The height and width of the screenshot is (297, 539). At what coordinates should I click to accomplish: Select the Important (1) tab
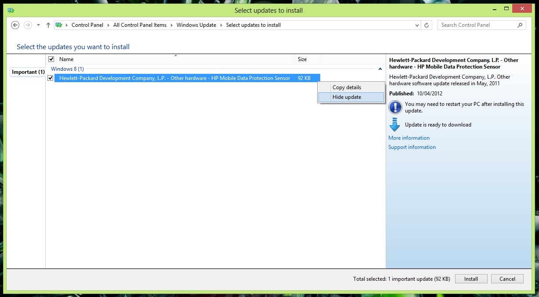point(28,72)
